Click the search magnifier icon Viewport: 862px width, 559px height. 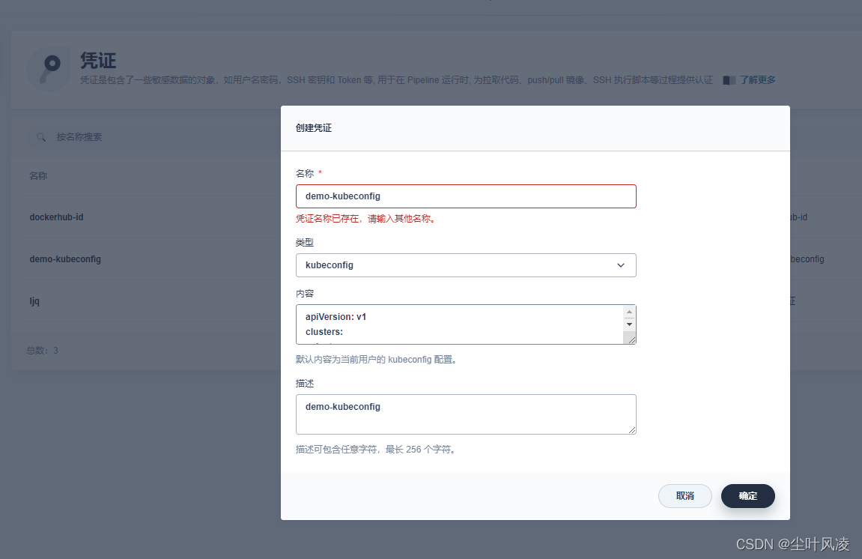[x=41, y=137]
